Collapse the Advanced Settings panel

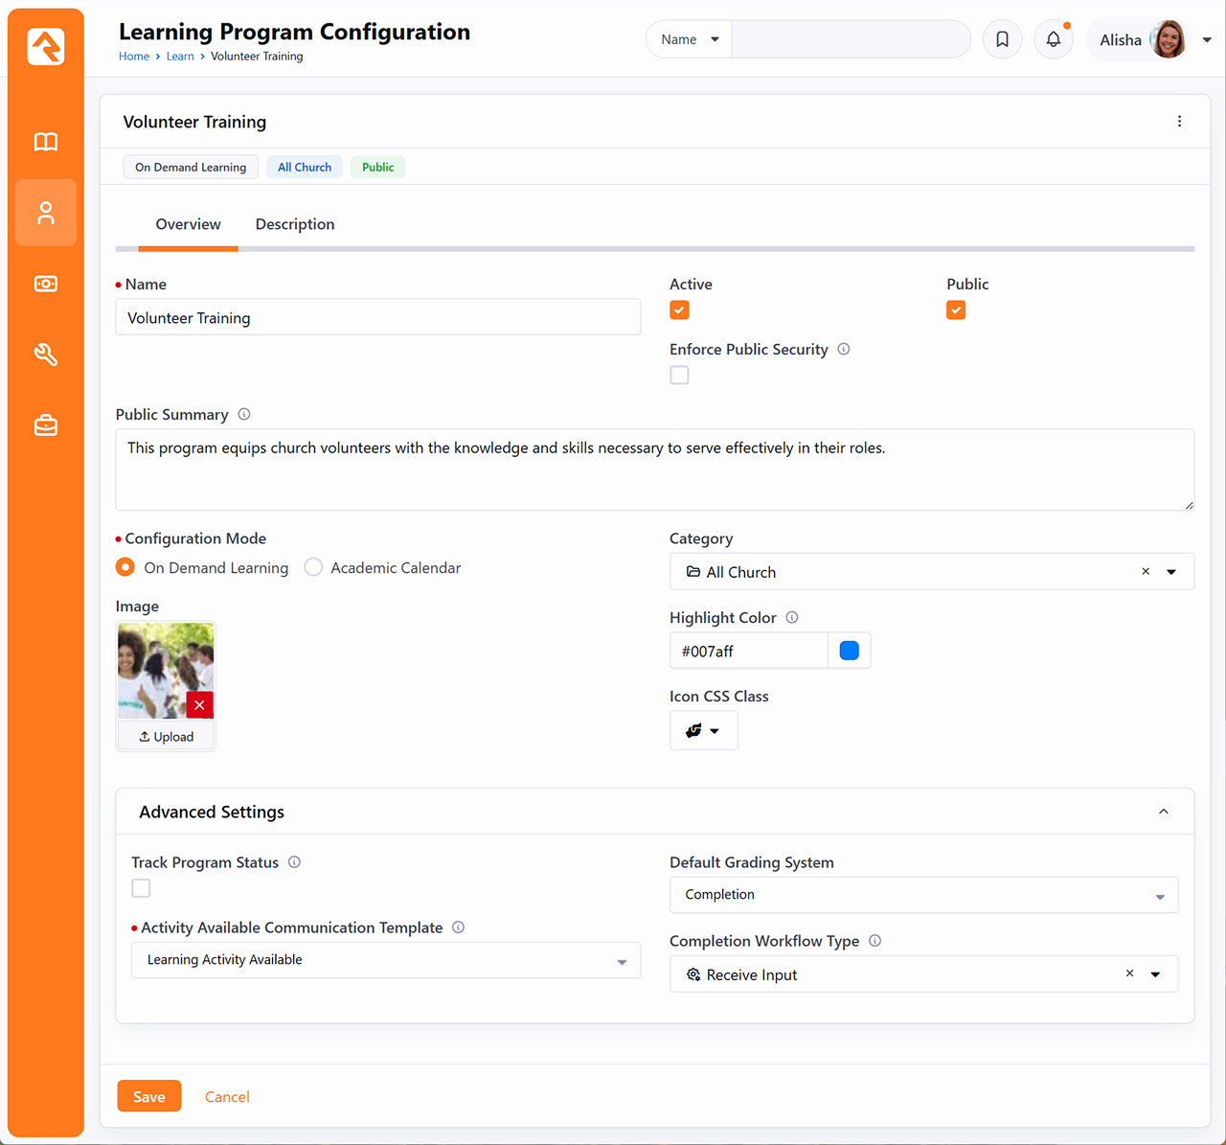[x=1163, y=812]
